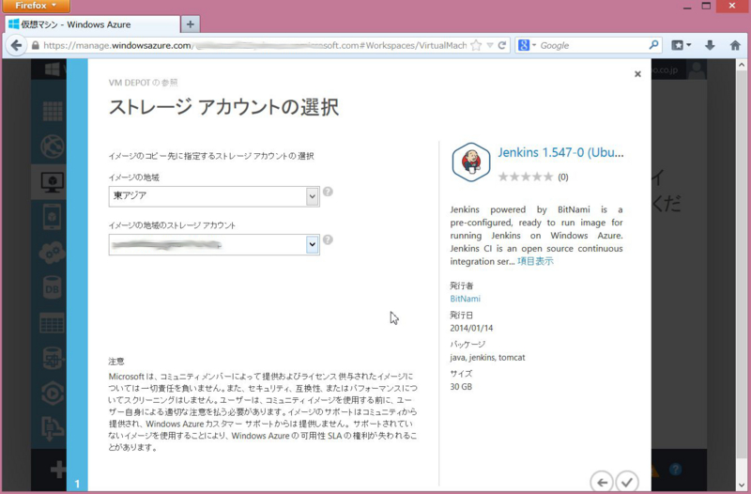Open Virtual Machines in the Azure sidebar
Screen dimensions: 751x494
coord(53,182)
